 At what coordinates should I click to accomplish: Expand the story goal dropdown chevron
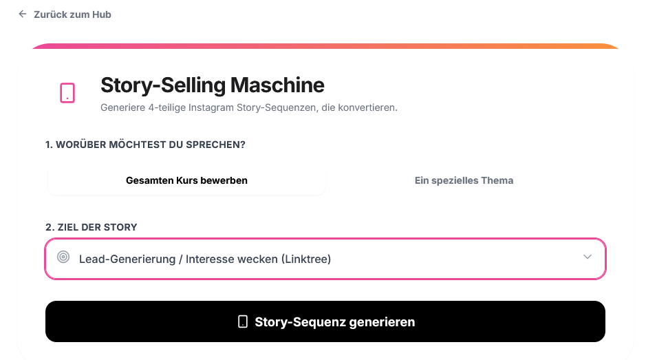click(x=587, y=257)
